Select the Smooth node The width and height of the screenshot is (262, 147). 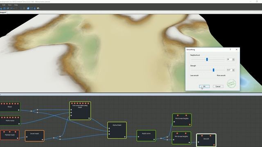click(206, 140)
